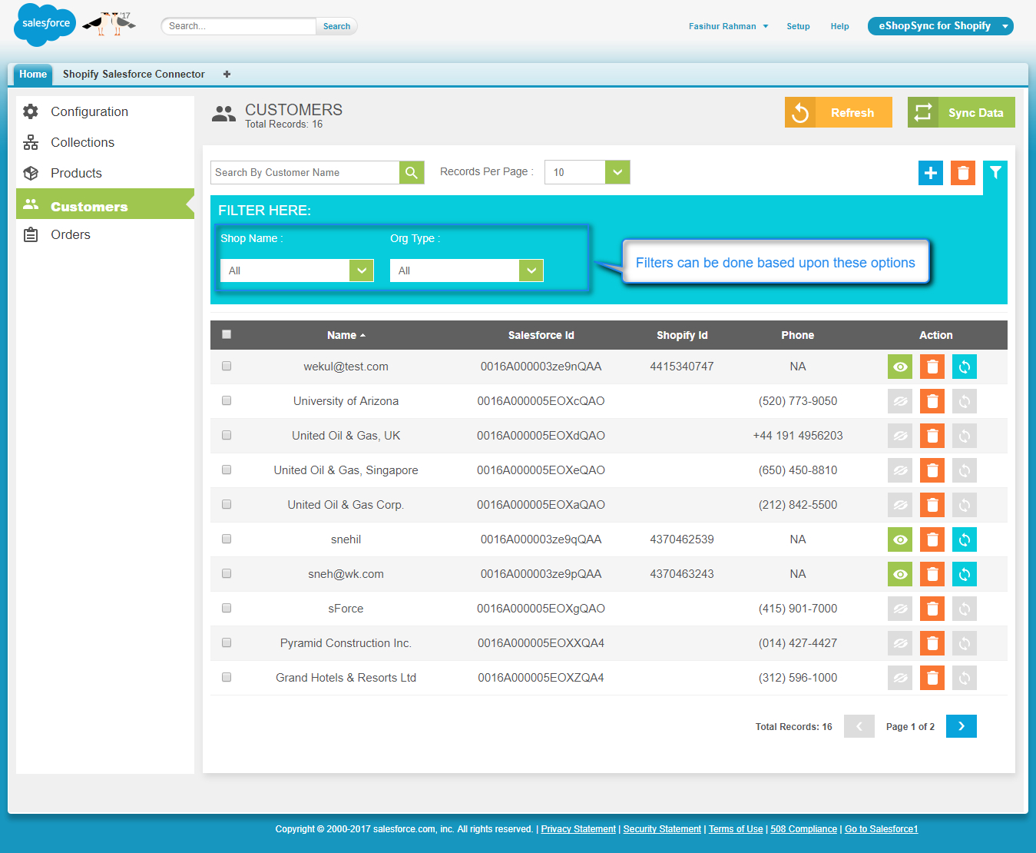Check the Grand Hotels & Resorts Ltd checkbox
The image size is (1036, 853).
tap(227, 677)
